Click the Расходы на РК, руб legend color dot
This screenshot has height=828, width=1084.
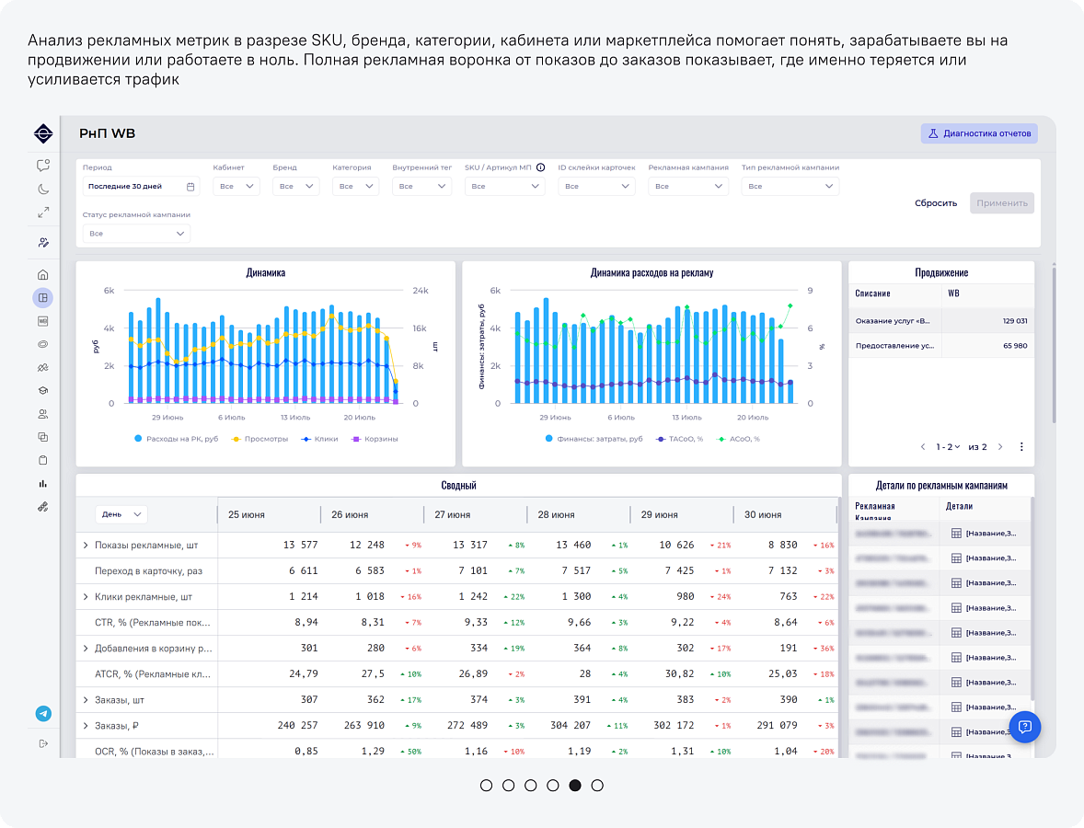click(138, 439)
